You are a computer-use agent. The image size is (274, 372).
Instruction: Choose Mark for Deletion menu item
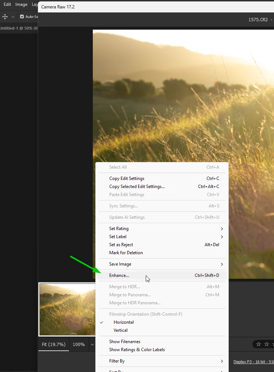coord(162,253)
